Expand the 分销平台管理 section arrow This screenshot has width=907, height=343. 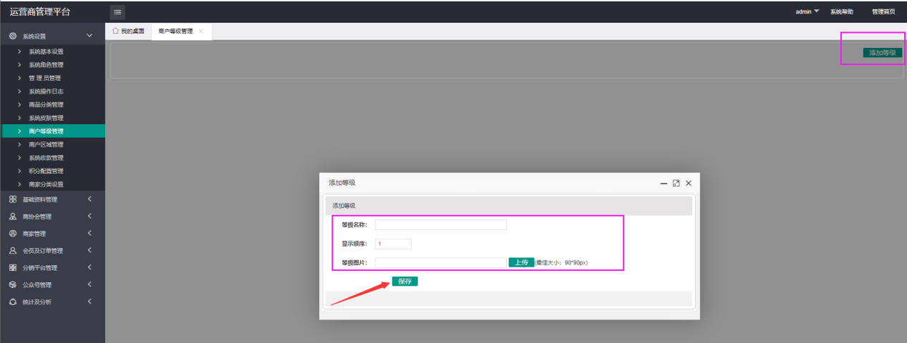(89, 267)
